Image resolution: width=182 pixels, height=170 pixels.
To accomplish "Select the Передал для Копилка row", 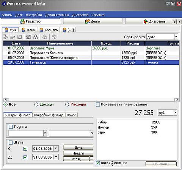I will pos(91,53).
